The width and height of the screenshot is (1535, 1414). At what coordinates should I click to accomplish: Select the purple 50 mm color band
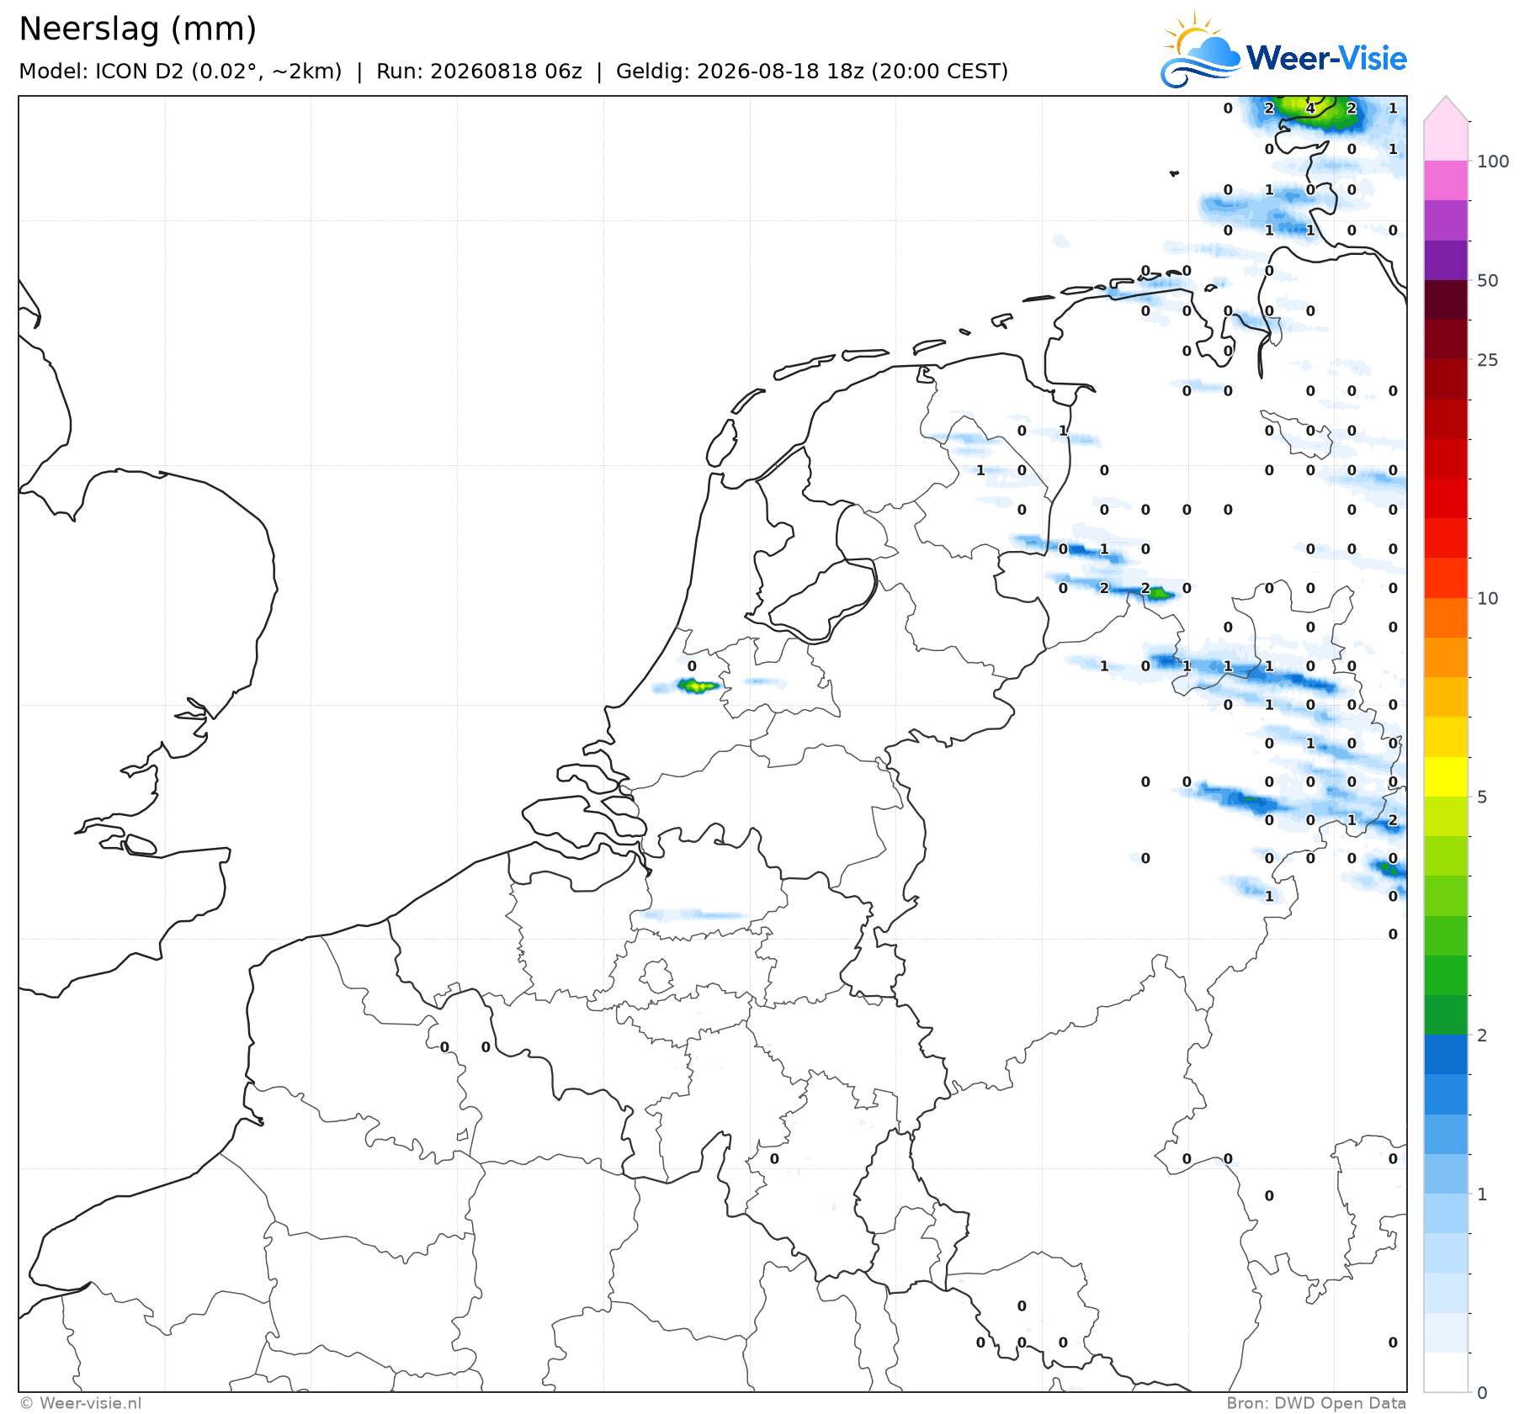[1446, 261]
